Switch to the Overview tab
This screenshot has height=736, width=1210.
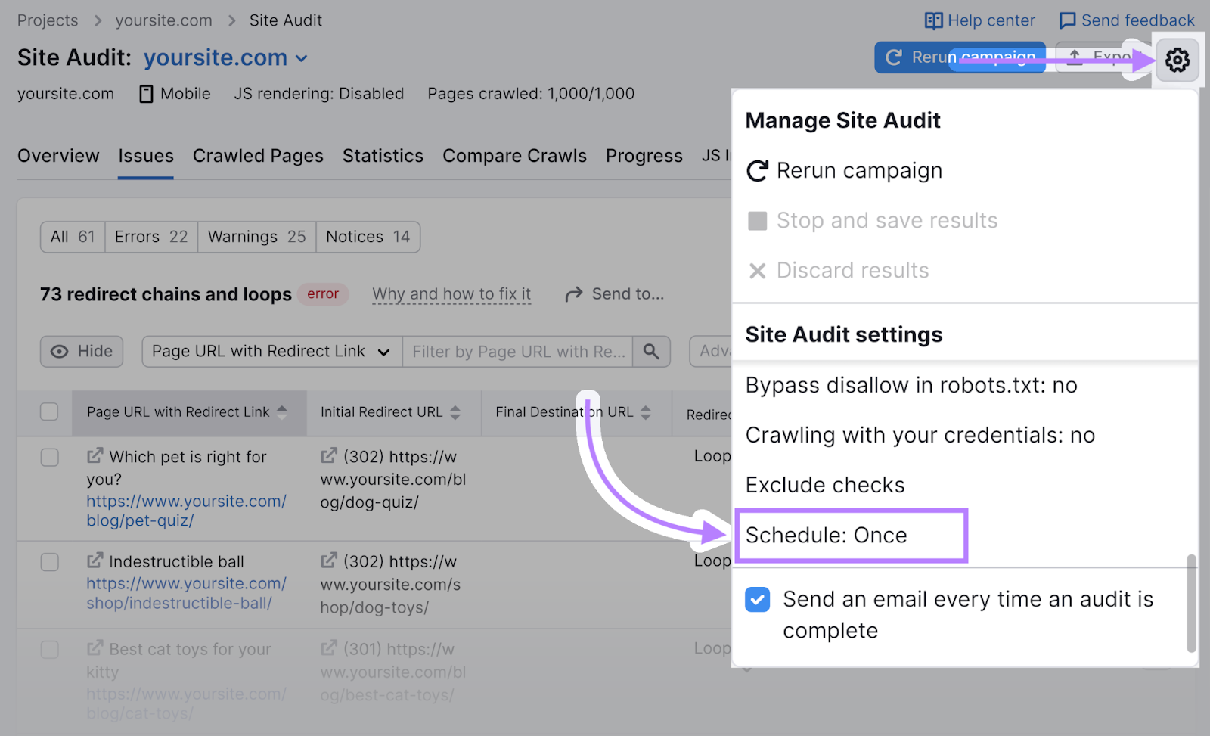(x=58, y=156)
